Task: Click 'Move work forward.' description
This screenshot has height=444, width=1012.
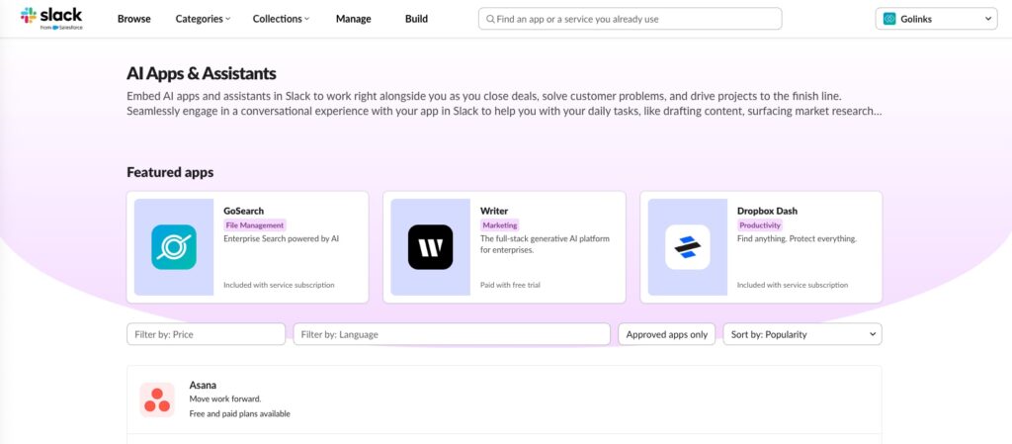Action: [x=225, y=399]
